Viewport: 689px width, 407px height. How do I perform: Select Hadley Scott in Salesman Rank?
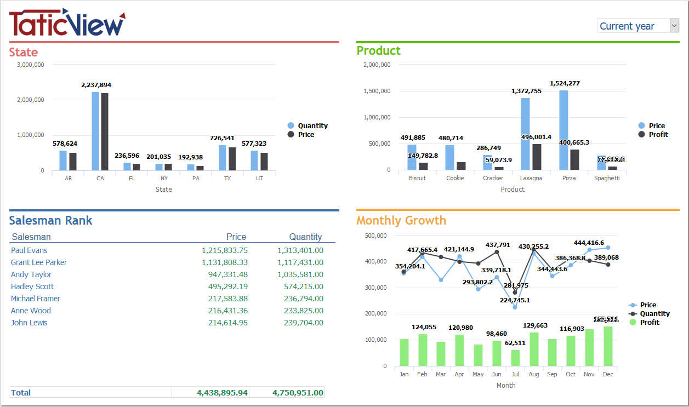(x=32, y=286)
